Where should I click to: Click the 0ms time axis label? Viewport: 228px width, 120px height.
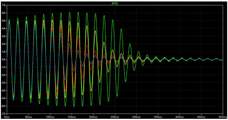coord(7,117)
